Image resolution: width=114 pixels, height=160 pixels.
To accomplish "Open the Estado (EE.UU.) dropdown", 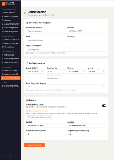I will point(35,71).
